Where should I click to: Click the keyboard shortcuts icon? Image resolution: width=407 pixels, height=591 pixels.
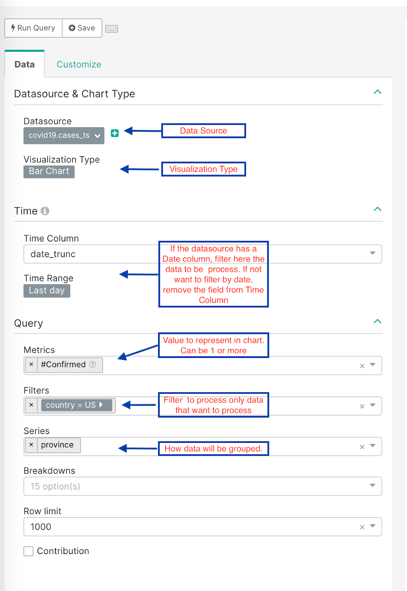[112, 28]
